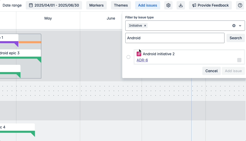Toggle the Add issues panel

[147, 5]
